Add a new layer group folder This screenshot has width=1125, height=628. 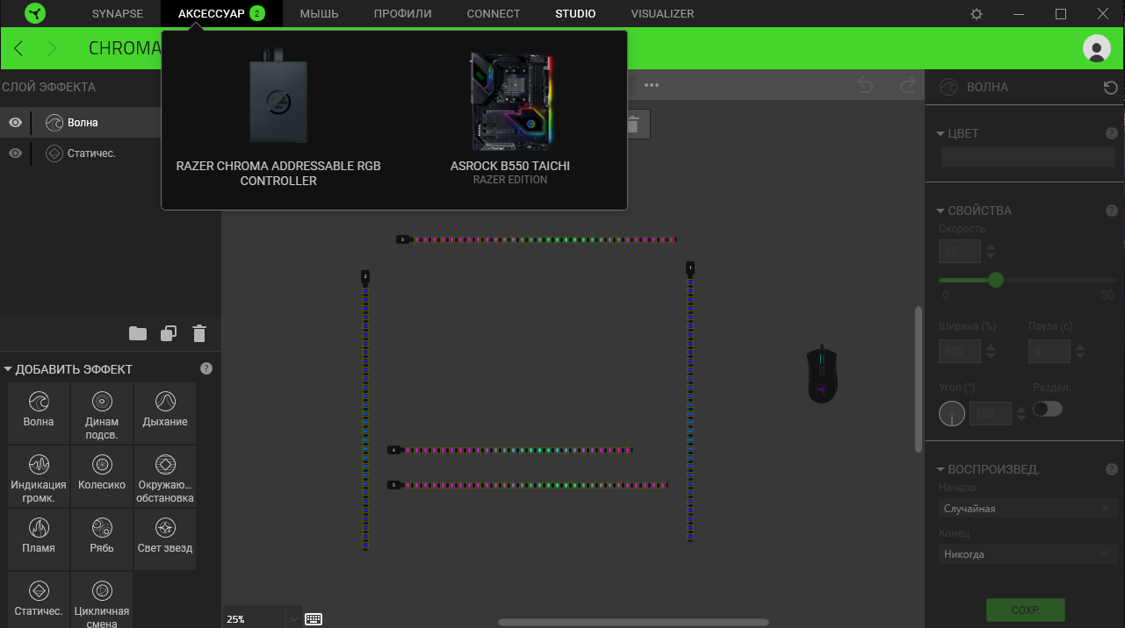(x=138, y=333)
